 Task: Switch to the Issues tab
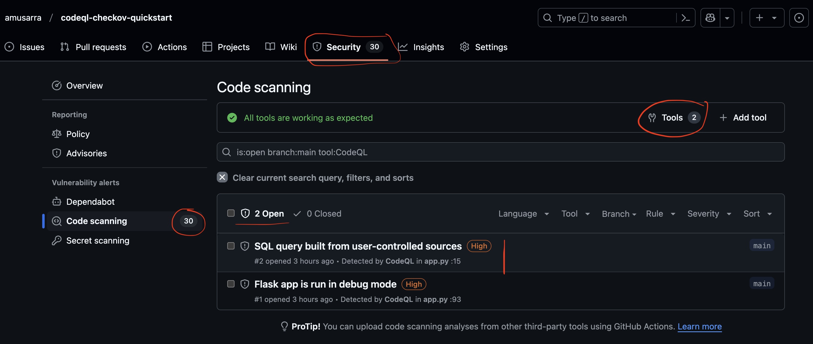coord(24,47)
